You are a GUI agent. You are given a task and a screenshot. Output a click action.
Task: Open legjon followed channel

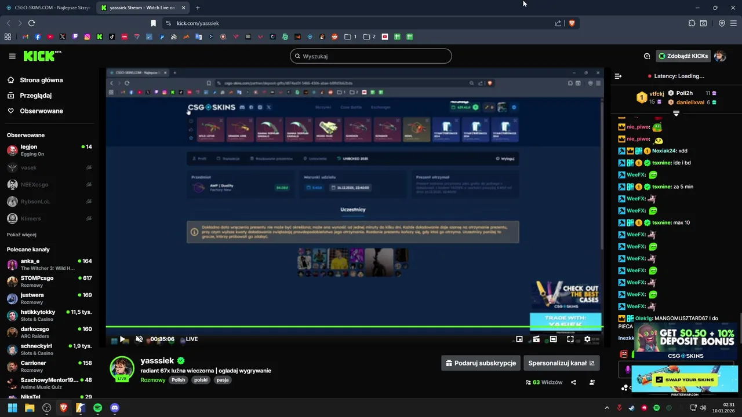49,150
